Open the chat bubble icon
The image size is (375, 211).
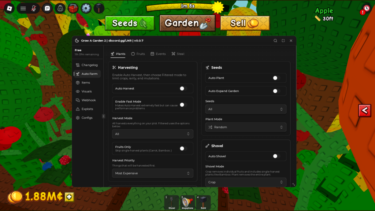tap(47, 8)
